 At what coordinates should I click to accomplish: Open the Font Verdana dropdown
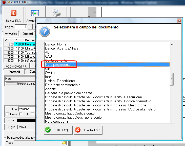27,109
